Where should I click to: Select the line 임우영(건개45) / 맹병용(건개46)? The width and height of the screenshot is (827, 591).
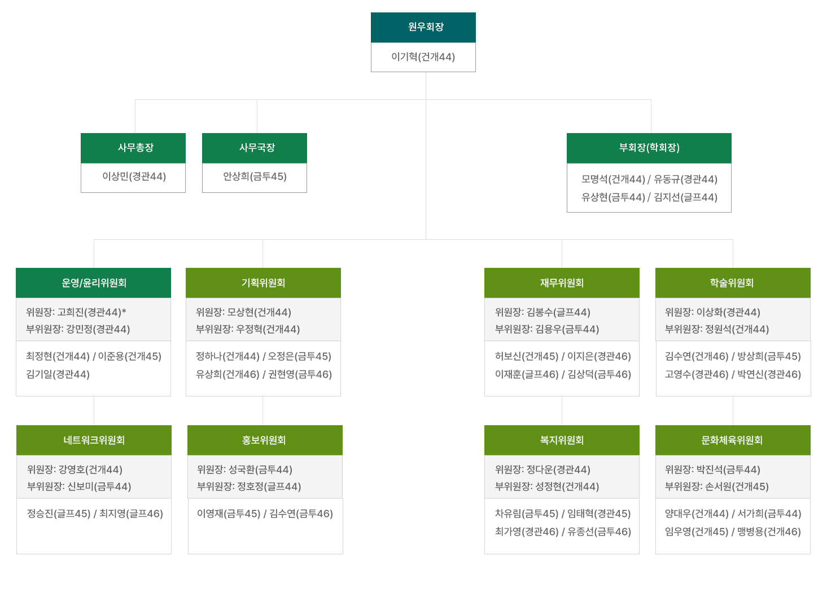pyautogui.click(x=733, y=532)
